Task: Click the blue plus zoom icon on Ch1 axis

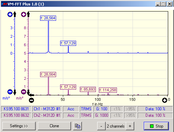Action: point(10,15)
